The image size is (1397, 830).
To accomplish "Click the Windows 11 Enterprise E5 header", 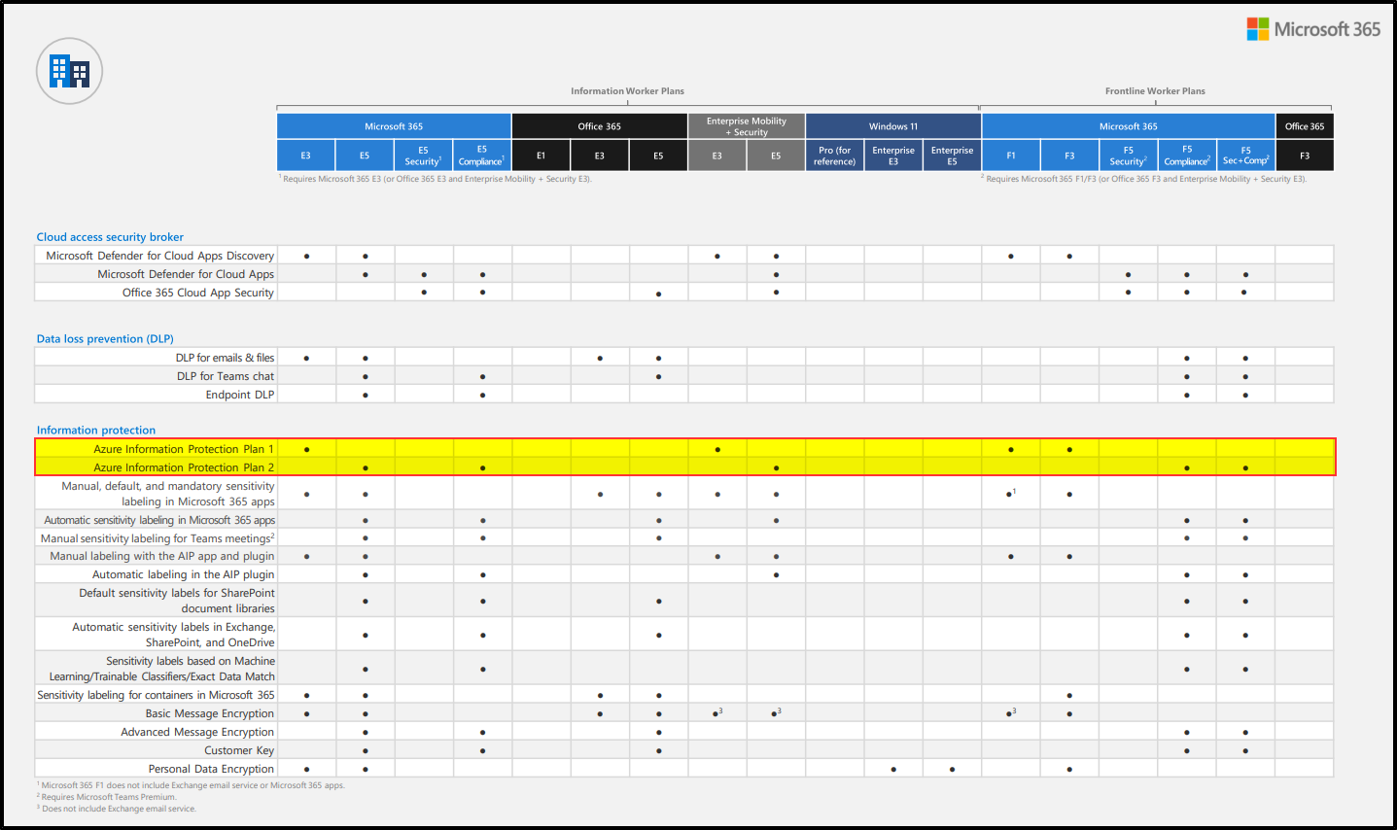I will point(952,156).
